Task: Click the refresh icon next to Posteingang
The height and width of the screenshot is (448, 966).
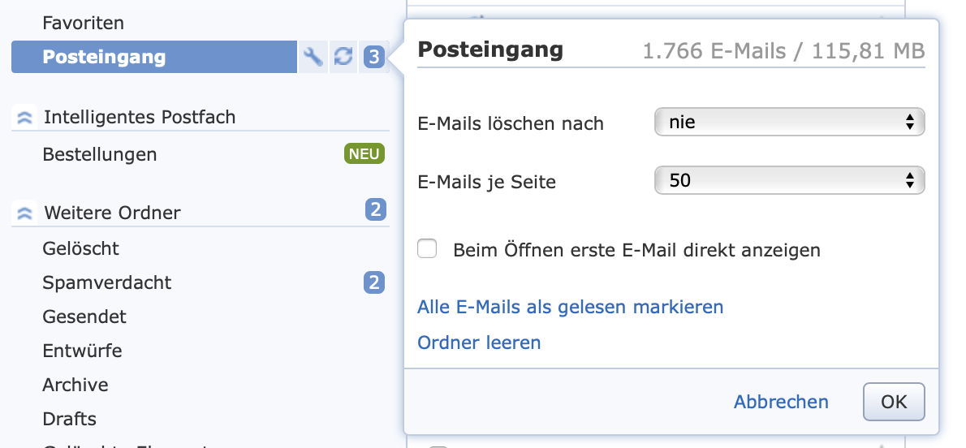Action: (x=343, y=57)
